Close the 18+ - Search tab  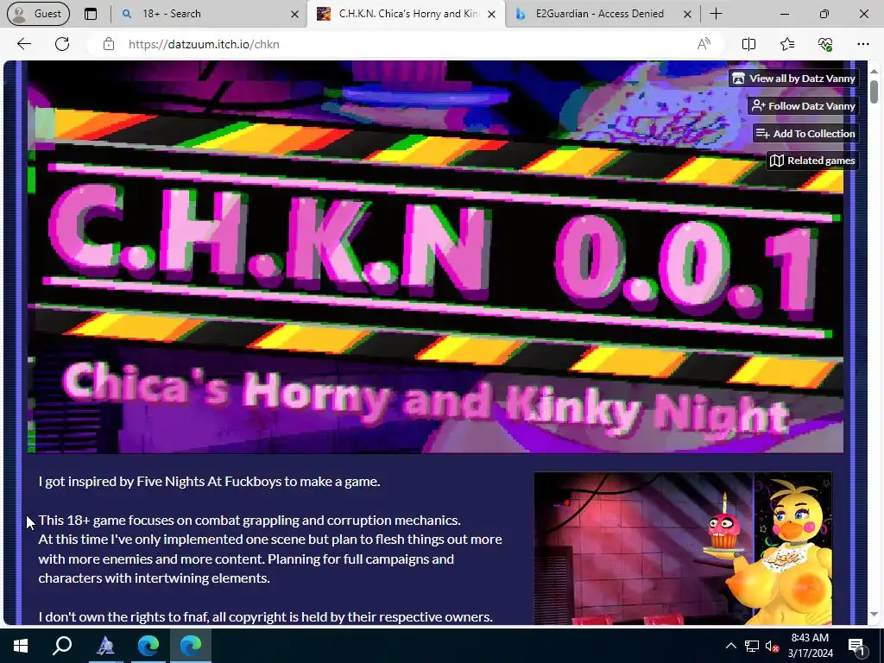click(294, 14)
